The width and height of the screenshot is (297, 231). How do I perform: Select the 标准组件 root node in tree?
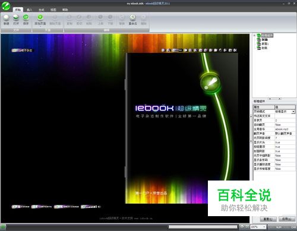point(267,36)
